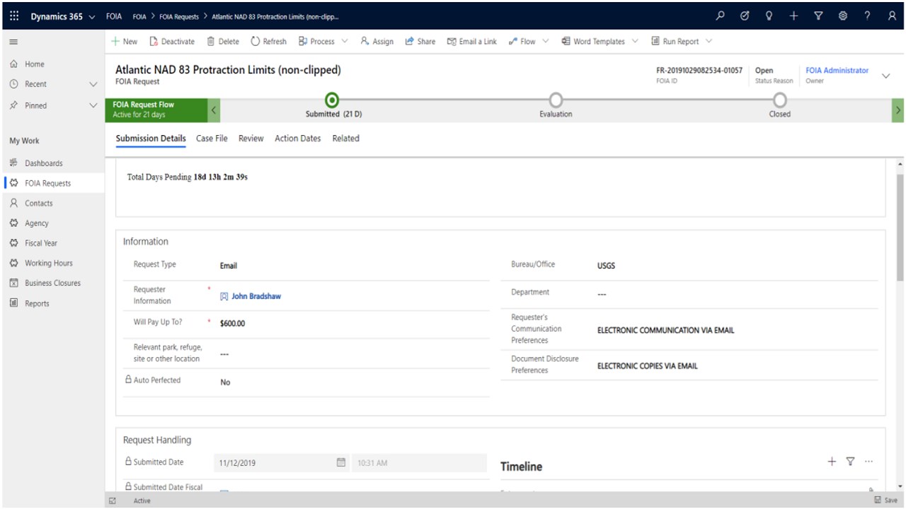Image resolution: width=906 pixels, height=509 pixels.
Task: Share this record
Action: [x=420, y=42]
